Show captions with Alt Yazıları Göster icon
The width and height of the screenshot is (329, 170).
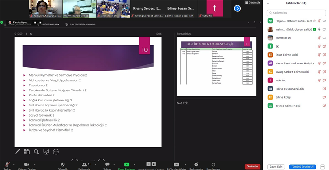click(x=176, y=165)
